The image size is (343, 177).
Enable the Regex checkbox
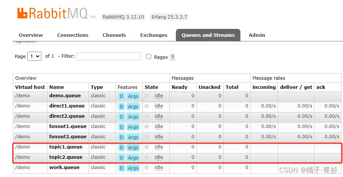tap(149, 57)
